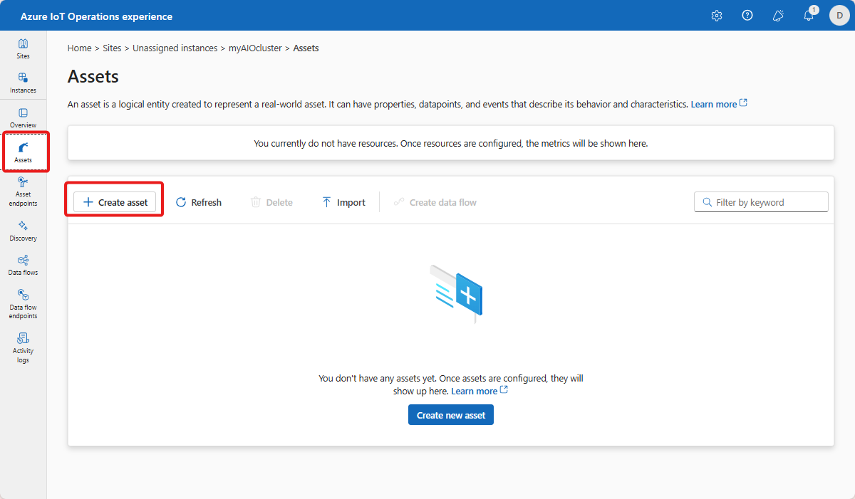This screenshot has height=499, width=855.
Task: Open Discovery in the sidebar
Action: [x=23, y=231]
